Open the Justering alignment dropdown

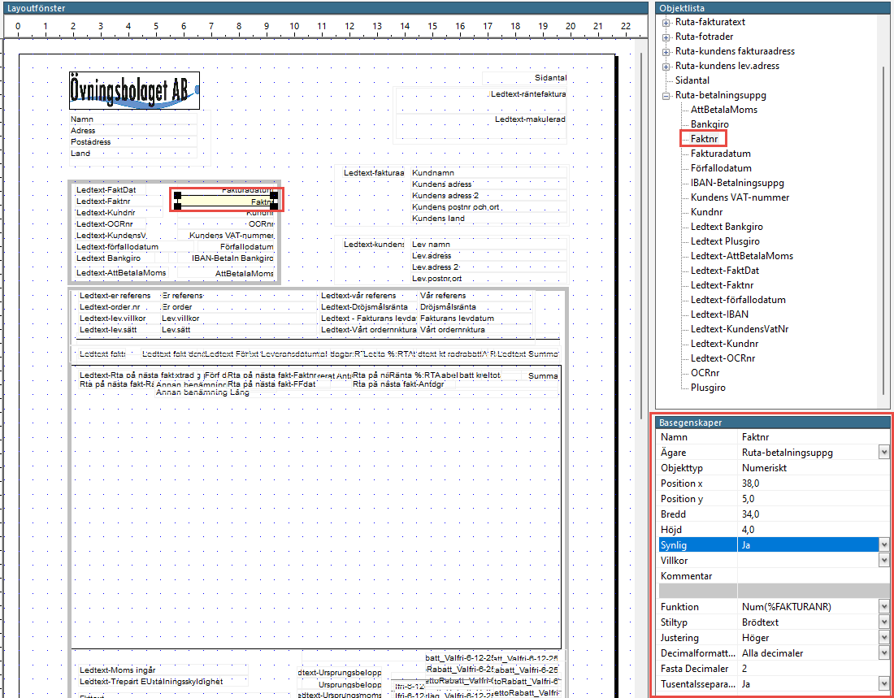point(883,638)
